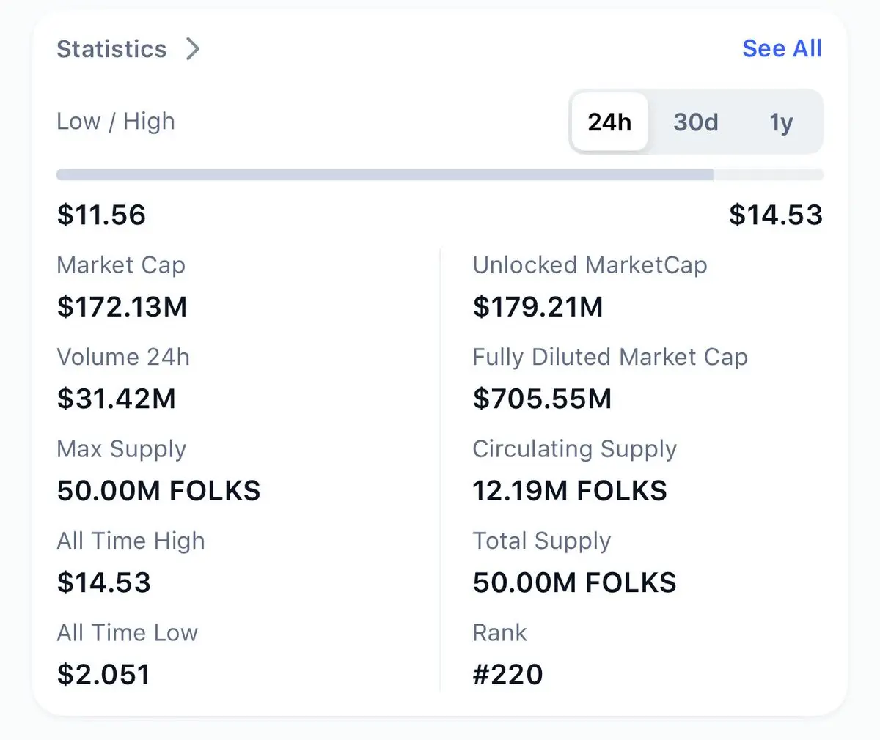Click the Rank #220 value
This screenshot has width=880, height=740.
coord(507,674)
